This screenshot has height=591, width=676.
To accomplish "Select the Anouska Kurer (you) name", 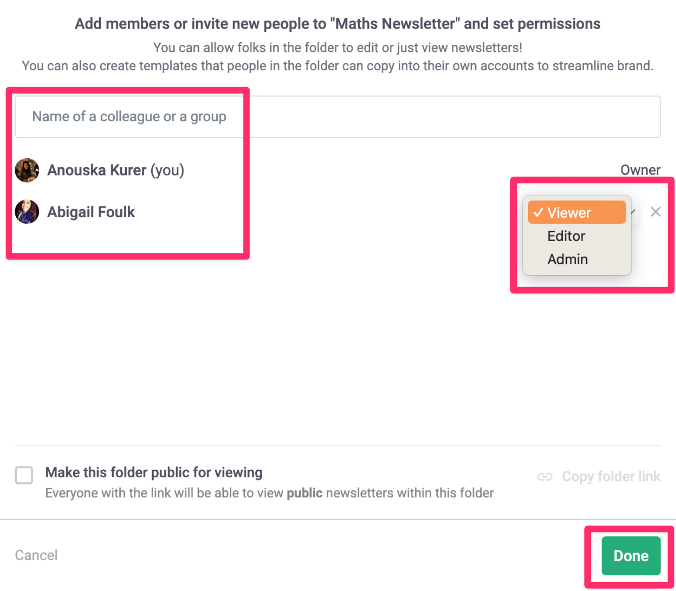I will click(116, 170).
